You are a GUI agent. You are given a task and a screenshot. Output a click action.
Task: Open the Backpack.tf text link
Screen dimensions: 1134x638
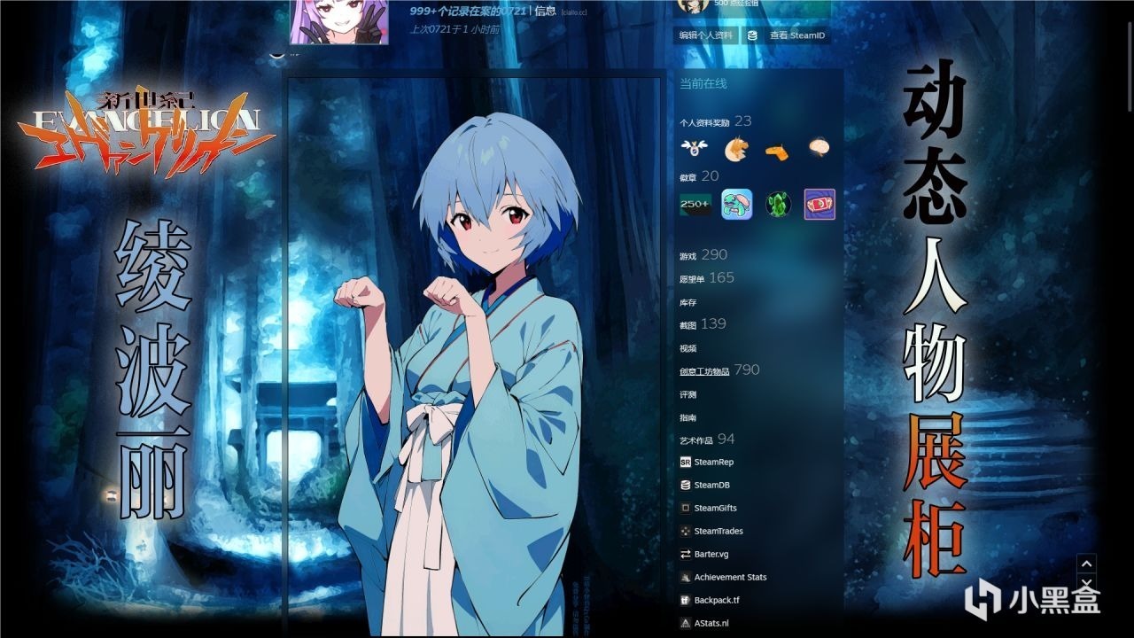tap(717, 600)
